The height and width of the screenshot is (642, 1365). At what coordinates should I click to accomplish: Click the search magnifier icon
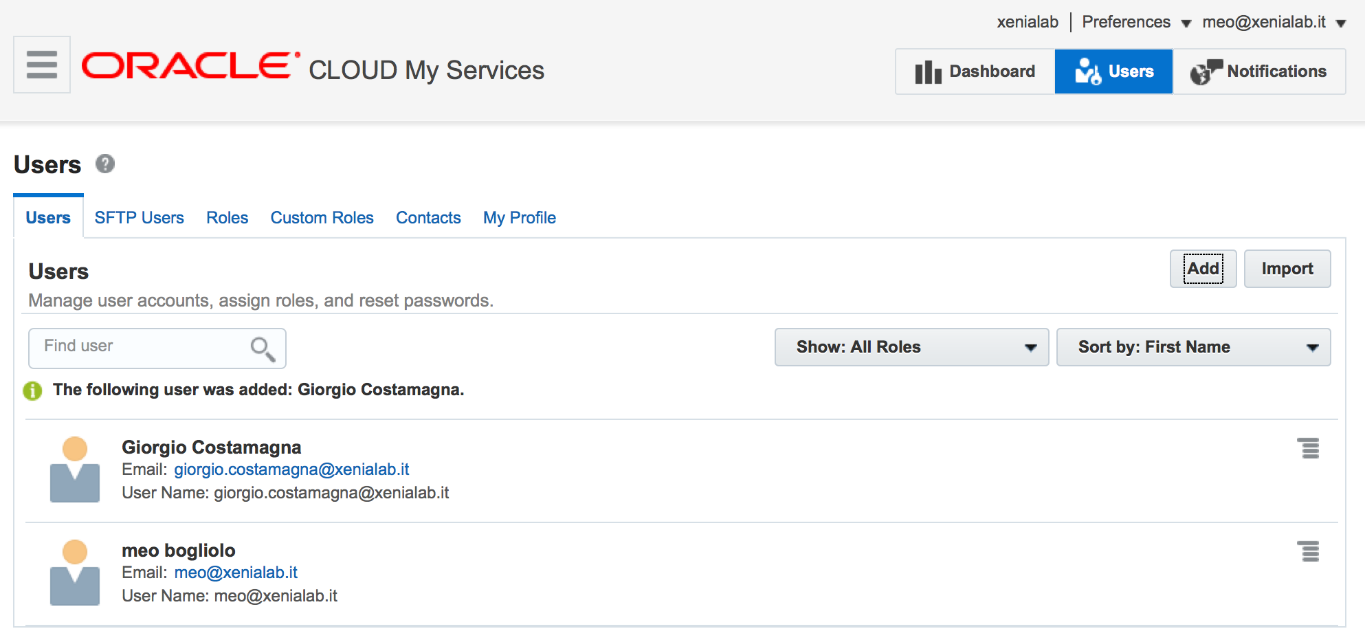tap(263, 349)
